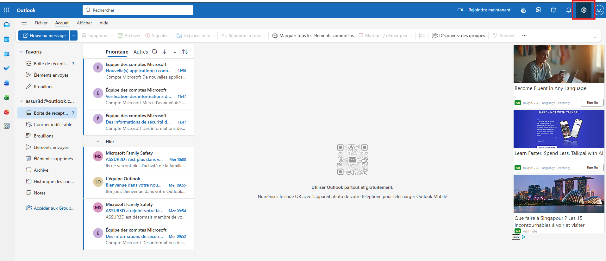Open Calendar icon in left rail
Viewport: 606px width, 261px height.
click(x=7, y=39)
